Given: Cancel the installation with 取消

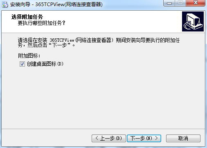Looking at the screenshot, I should tap(183, 138).
